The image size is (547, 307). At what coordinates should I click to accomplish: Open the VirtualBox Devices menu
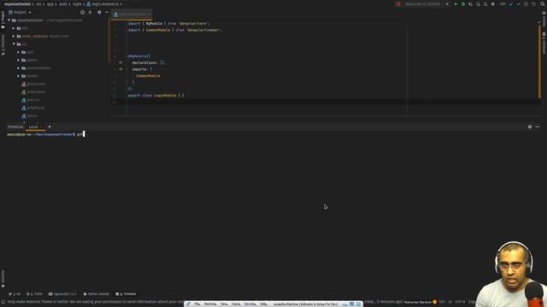coord(250,304)
